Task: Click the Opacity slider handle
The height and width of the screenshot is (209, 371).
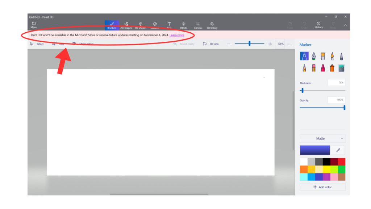Action: [344, 107]
